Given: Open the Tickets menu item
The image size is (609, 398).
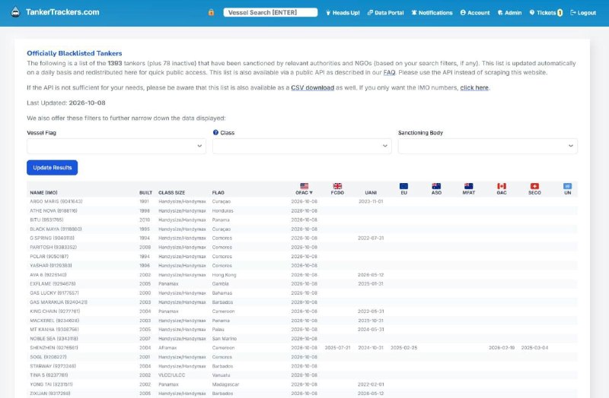Looking at the screenshot, I should [546, 12].
